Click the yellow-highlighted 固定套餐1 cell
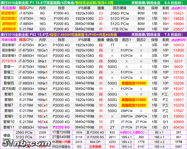The image size is (187, 149). [9, 13]
